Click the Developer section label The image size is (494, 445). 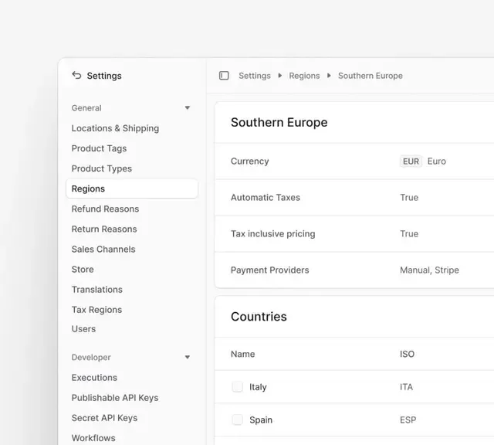91,358
